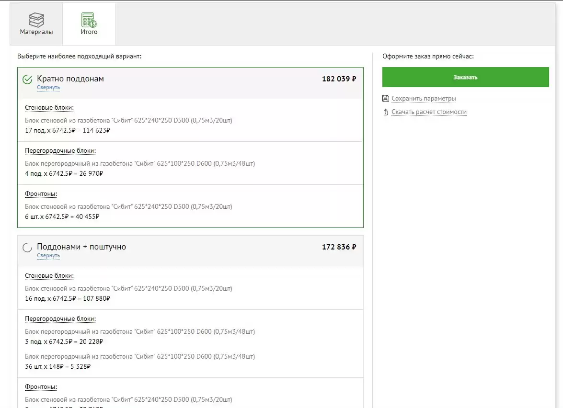Click the line 16 под. x 6742.5₽ = 107 880₽
This screenshot has width=563, height=408.
tap(68, 298)
